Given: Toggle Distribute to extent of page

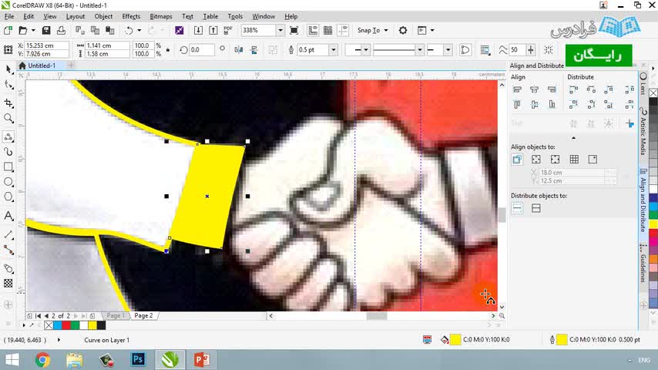Looking at the screenshot, I should (536, 208).
